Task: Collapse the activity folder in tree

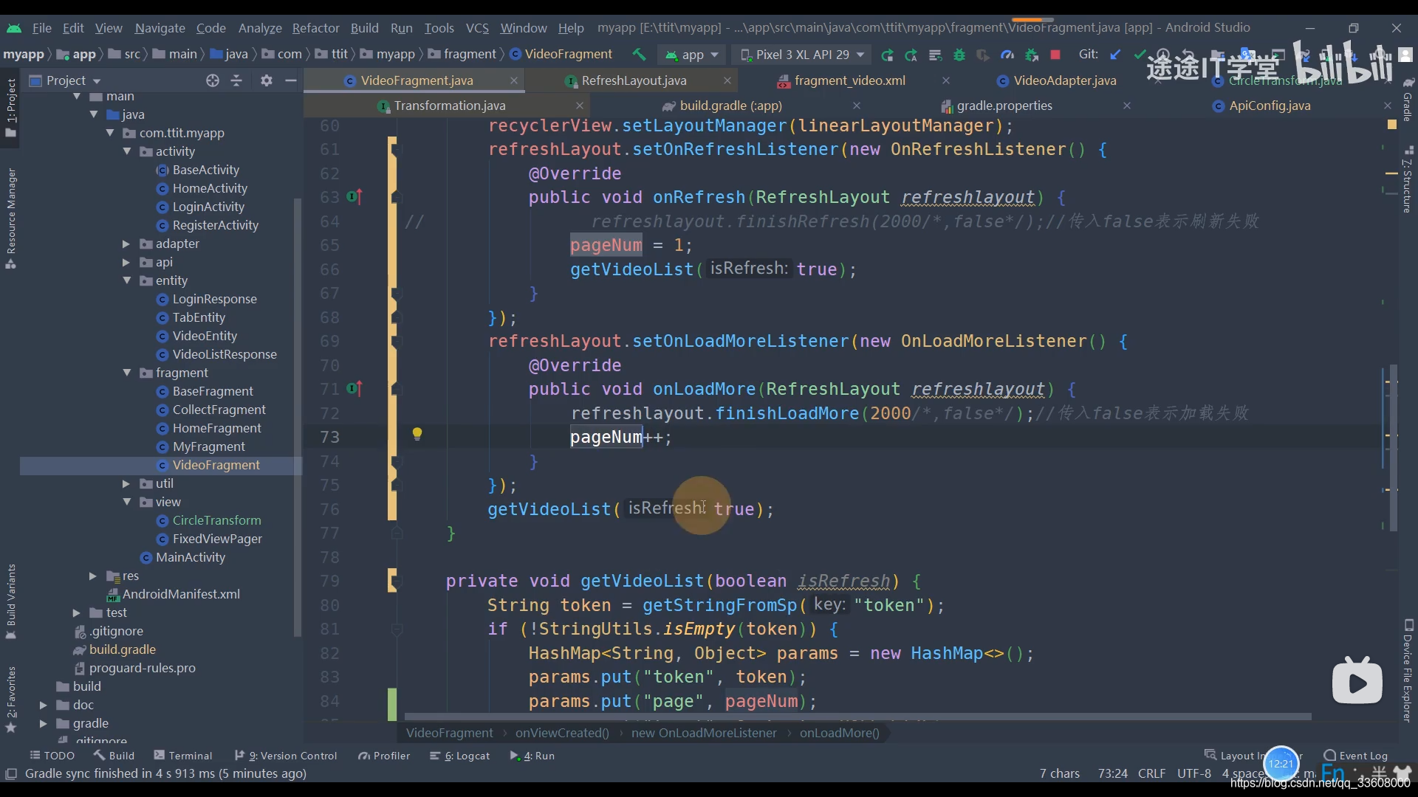Action: [126, 151]
